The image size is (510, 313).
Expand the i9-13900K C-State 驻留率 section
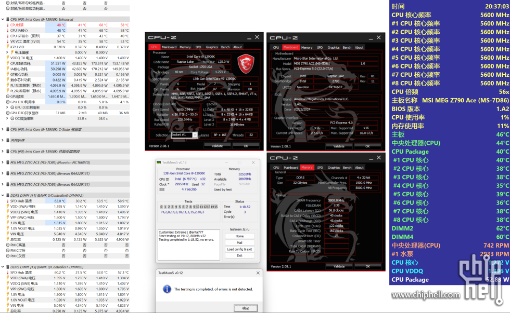(x=3, y=129)
